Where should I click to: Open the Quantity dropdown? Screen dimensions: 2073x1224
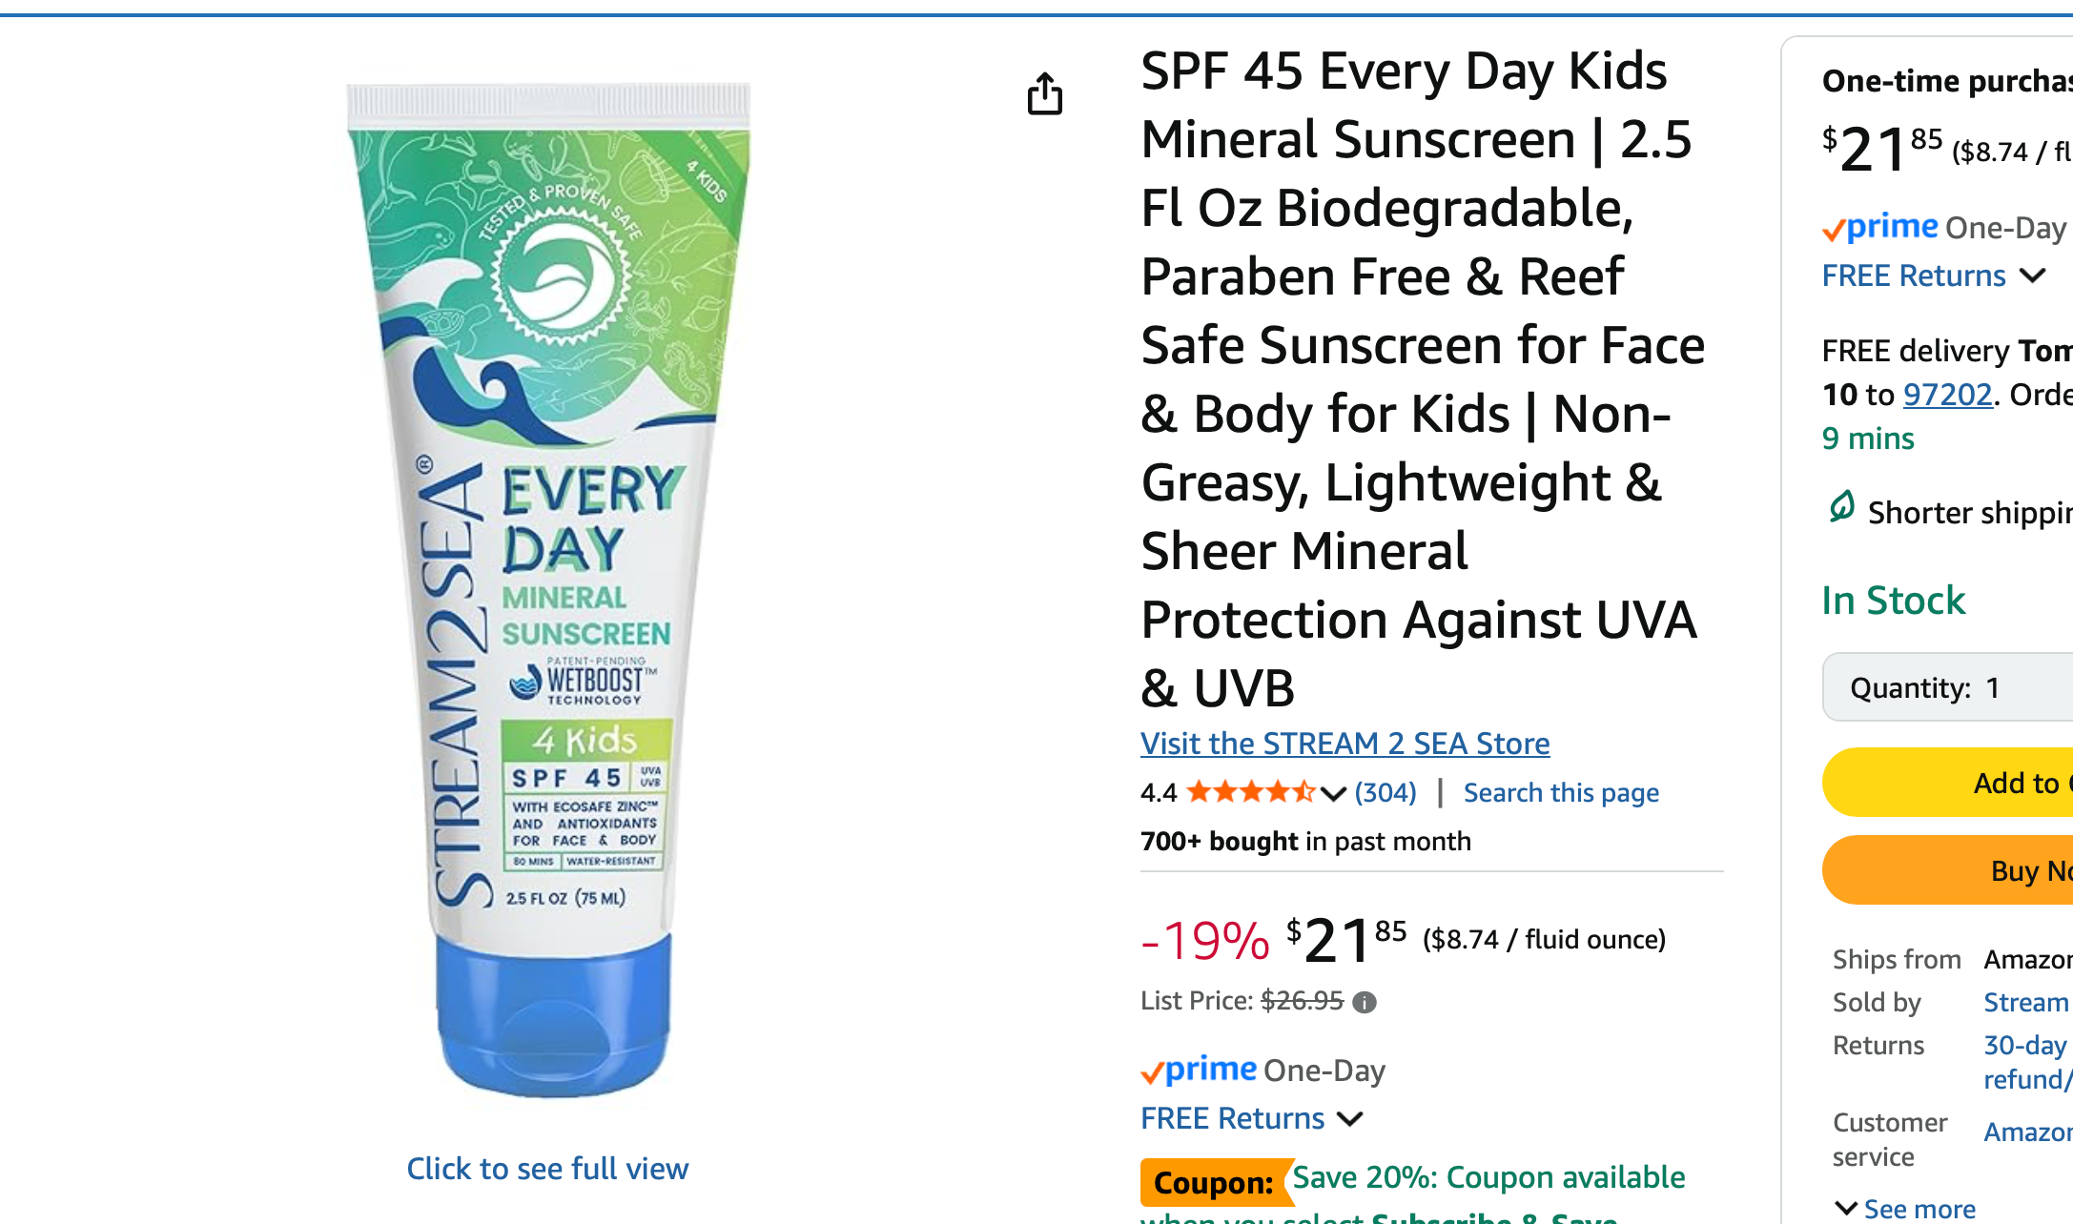pyautogui.click(x=1945, y=687)
